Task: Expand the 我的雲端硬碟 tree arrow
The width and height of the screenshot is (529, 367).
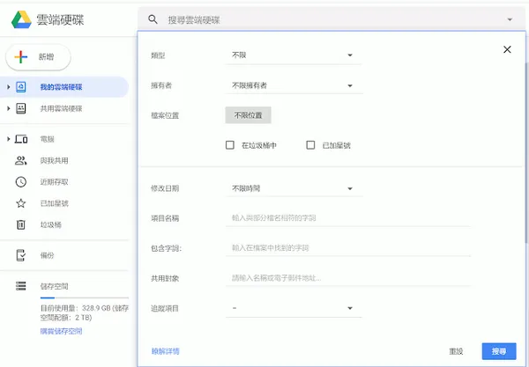Action: tap(8, 87)
